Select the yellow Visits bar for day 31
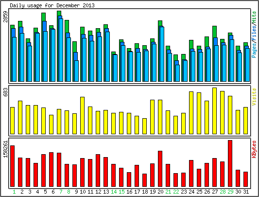This screenshot has height=197, width=259. tap(245, 121)
